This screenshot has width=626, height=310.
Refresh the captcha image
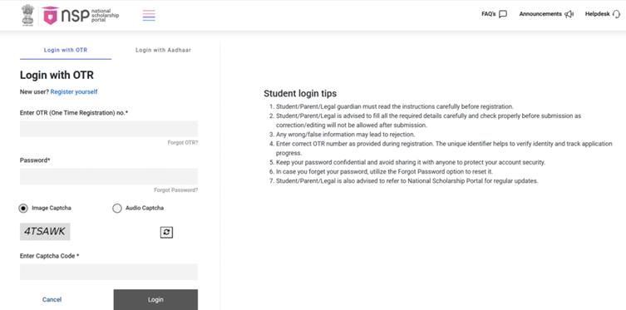166,232
